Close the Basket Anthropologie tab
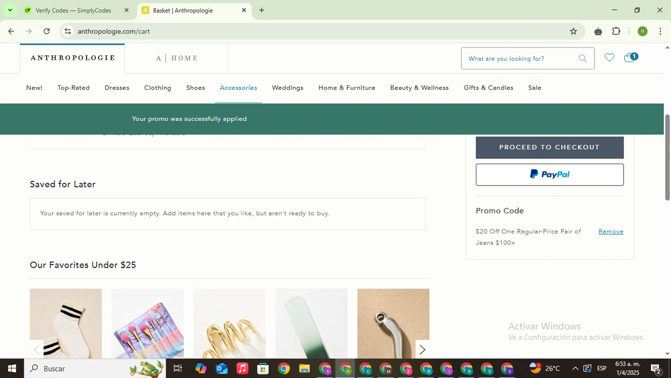 (244, 10)
